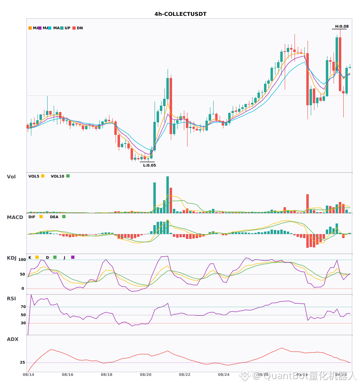
Task: Click the VOL10 legend text
Action: 57,176
